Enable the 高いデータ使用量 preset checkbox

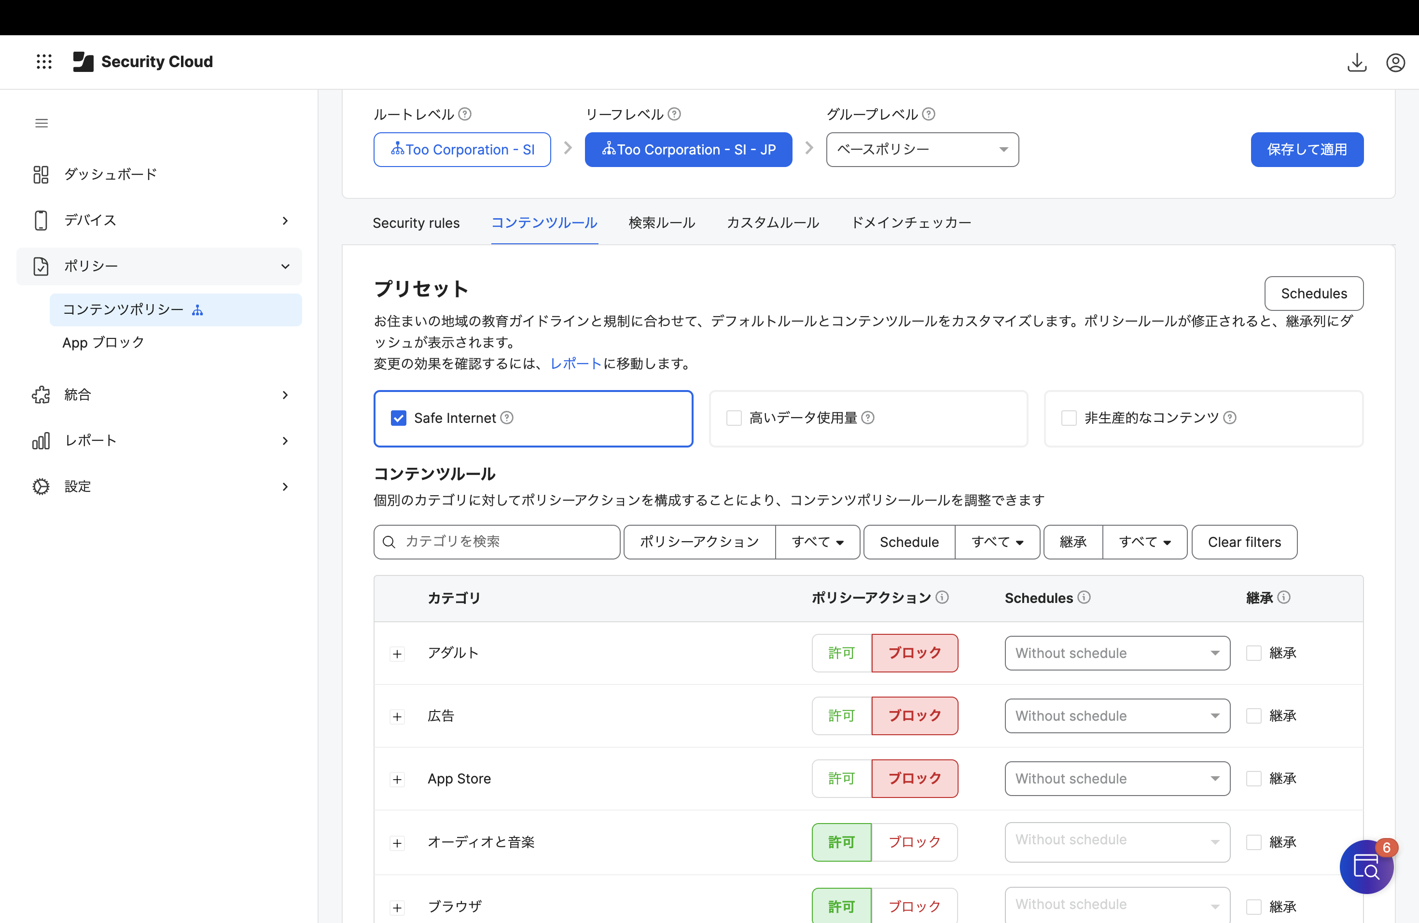[734, 418]
